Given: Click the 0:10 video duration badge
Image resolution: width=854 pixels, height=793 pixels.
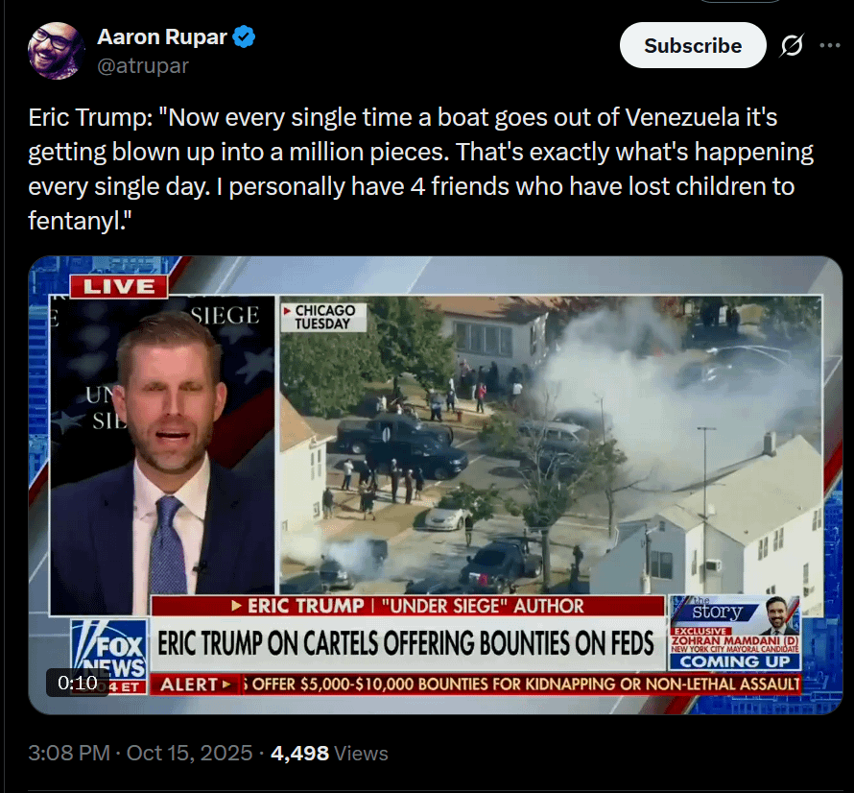Looking at the screenshot, I should (x=77, y=683).
